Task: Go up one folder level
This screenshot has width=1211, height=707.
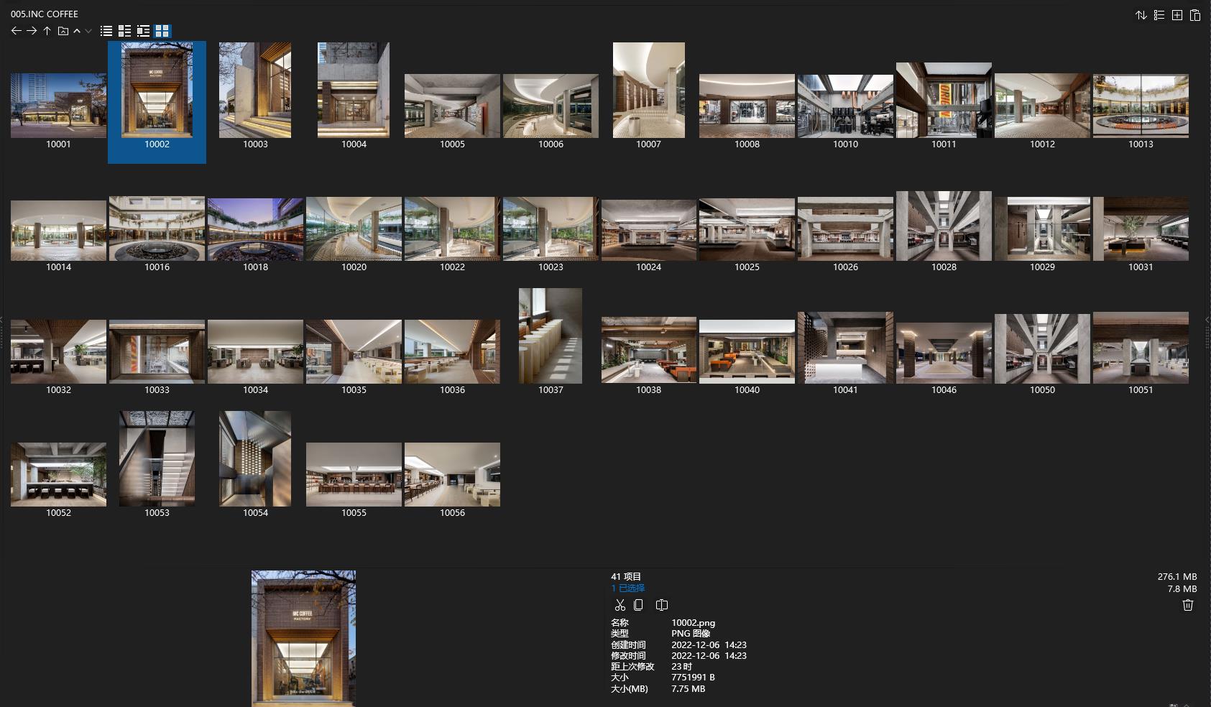Action: [x=47, y=31]
